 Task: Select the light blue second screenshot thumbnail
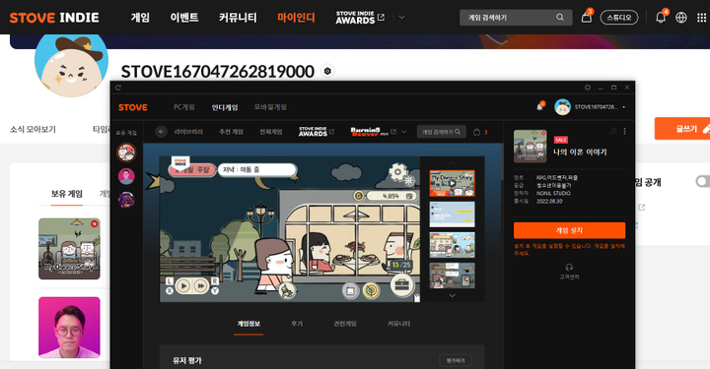452,215
